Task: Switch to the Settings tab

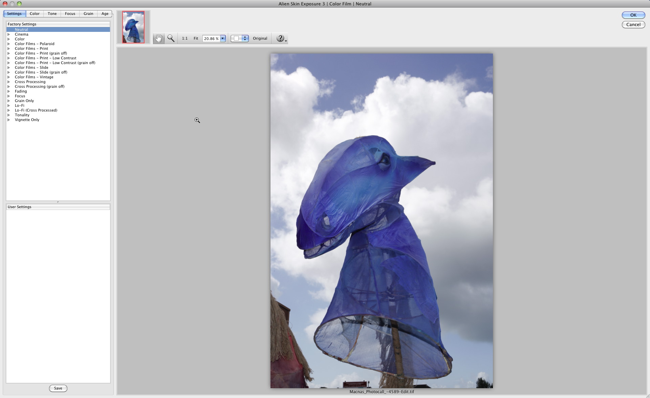Action: pos(14,14)
